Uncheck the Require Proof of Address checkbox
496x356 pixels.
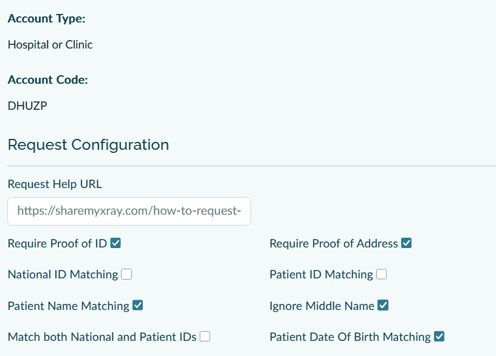407,243
